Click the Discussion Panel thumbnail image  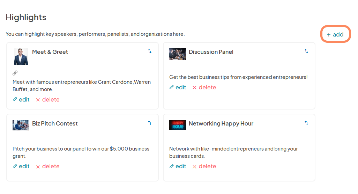177,54
